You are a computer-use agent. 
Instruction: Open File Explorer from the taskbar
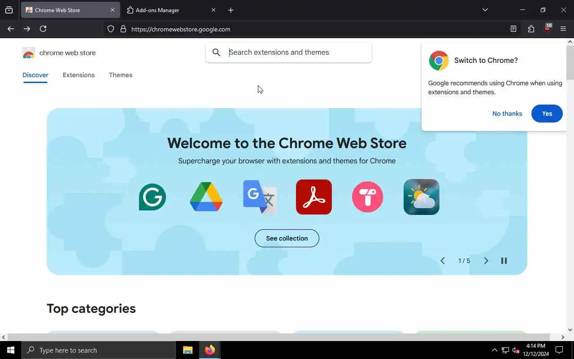pyautogui.click(x=188, y=350)
